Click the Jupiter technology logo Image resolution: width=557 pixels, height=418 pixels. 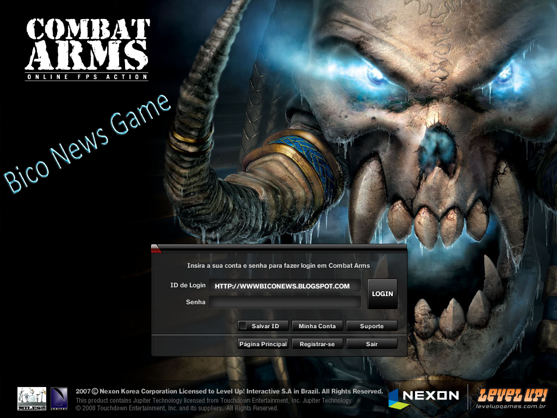[59, 398]
